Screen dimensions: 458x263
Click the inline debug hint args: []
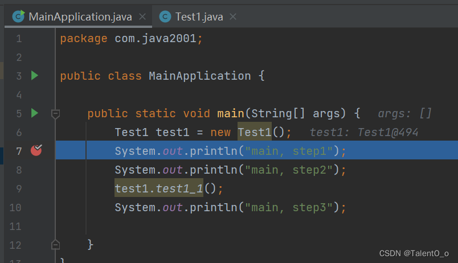point(404,113)
